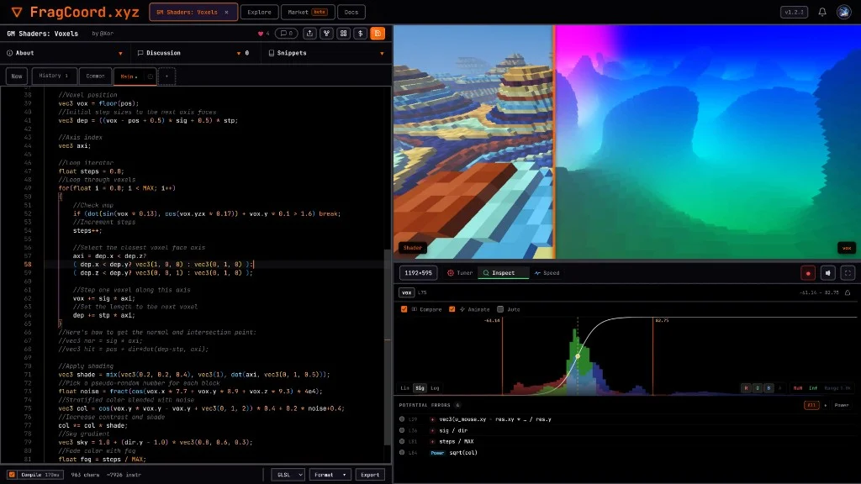861x484 pixels.
Task: Open the Explore page
Action: (259, 12)
